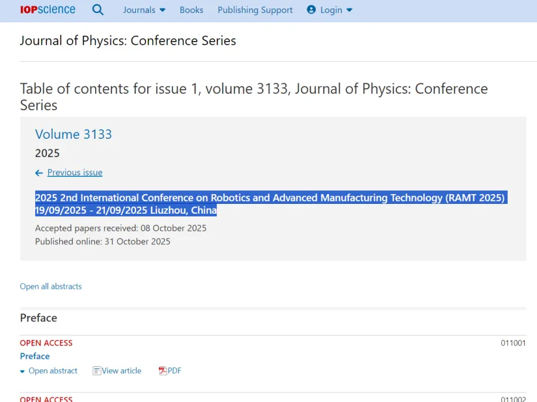Image resolution: width=537 pixels, height=402 pixels.
Task: Click the IOPscience logo
Action: tap(48, 10)
